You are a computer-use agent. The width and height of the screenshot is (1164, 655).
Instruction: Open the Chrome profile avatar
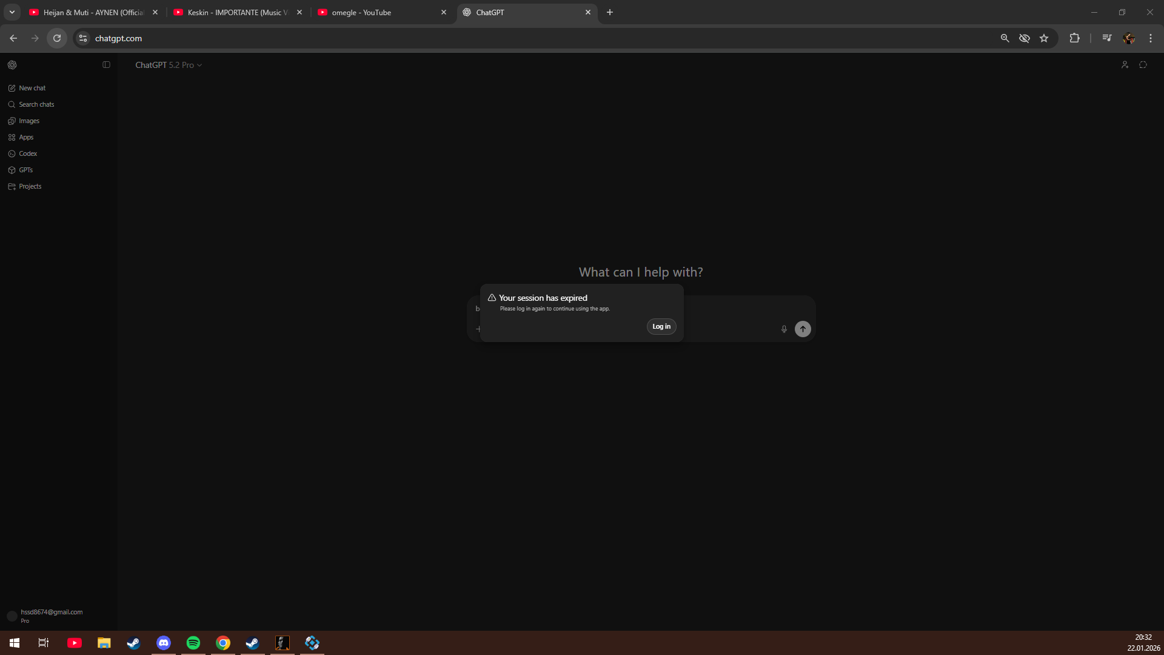click(1129, 38)
